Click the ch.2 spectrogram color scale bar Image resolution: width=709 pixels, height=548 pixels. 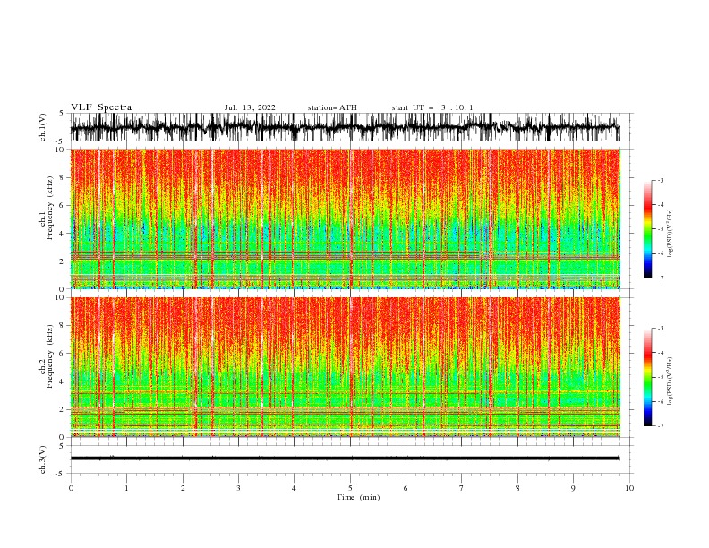[x=647, y=377]
